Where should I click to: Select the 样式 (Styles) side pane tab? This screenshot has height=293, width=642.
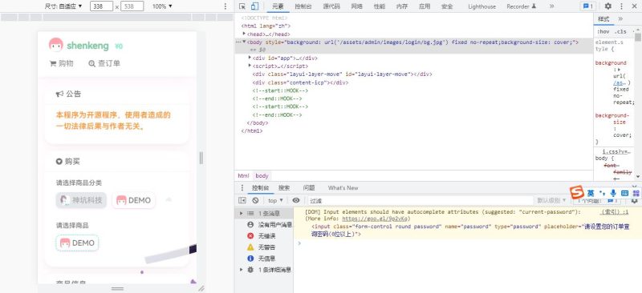pos(603,19)
